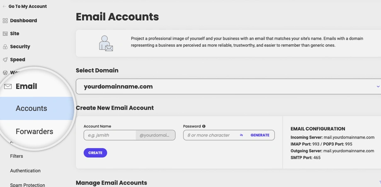Click the domain dropdown chevron arrow
This screenshot has height=187, width=381.
[378, 86]
